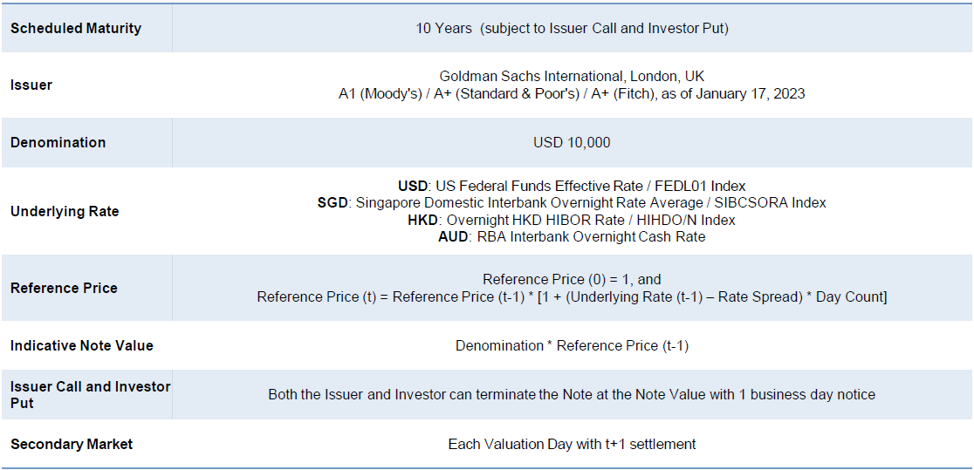Click the Moody's and Fitch credit ratings line
The height and width of the screenshot is (470, 974).
tap(572, 93)
